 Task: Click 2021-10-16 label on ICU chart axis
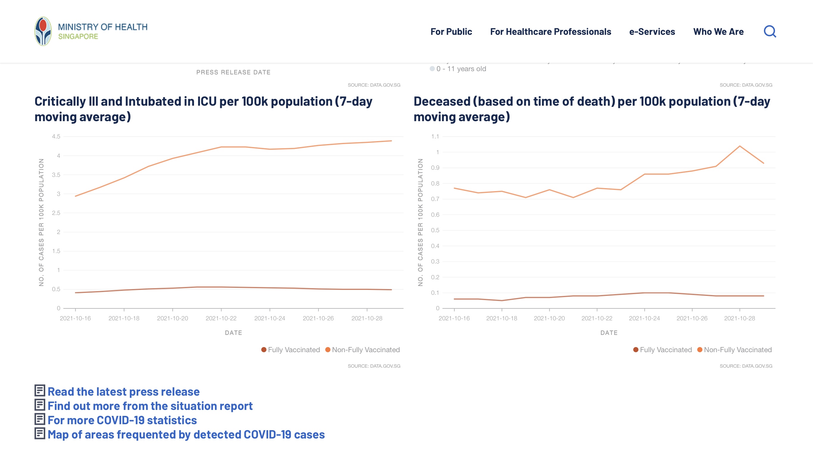75,318
